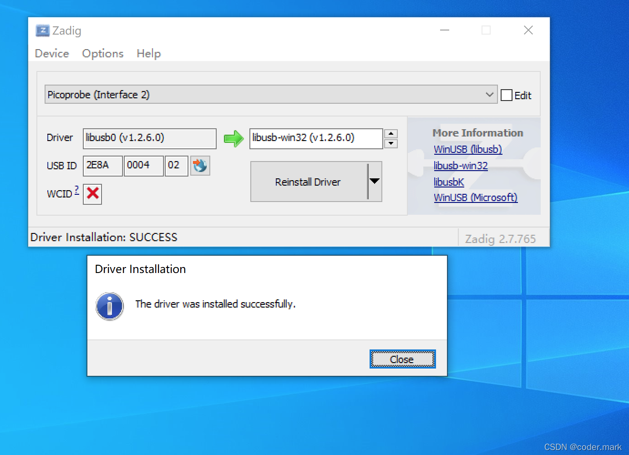Viewport: 629px width, 455px height.
Task: Click the USB interface field 02
Action: point(176,166)
